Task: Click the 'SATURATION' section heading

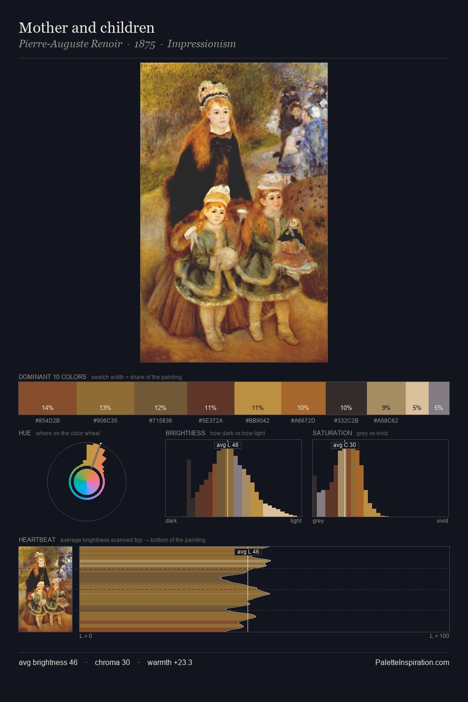Action: 332,433
